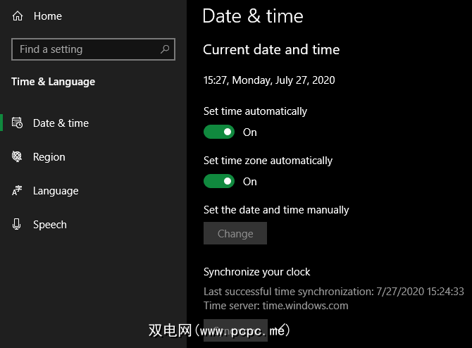Click the Time & Language section heading
472x348 pixels.
tap(53, 82)
